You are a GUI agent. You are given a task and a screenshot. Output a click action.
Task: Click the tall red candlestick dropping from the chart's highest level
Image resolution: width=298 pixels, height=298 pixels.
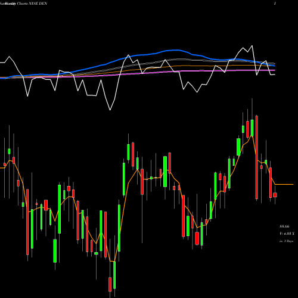click(x=257, y=157)
